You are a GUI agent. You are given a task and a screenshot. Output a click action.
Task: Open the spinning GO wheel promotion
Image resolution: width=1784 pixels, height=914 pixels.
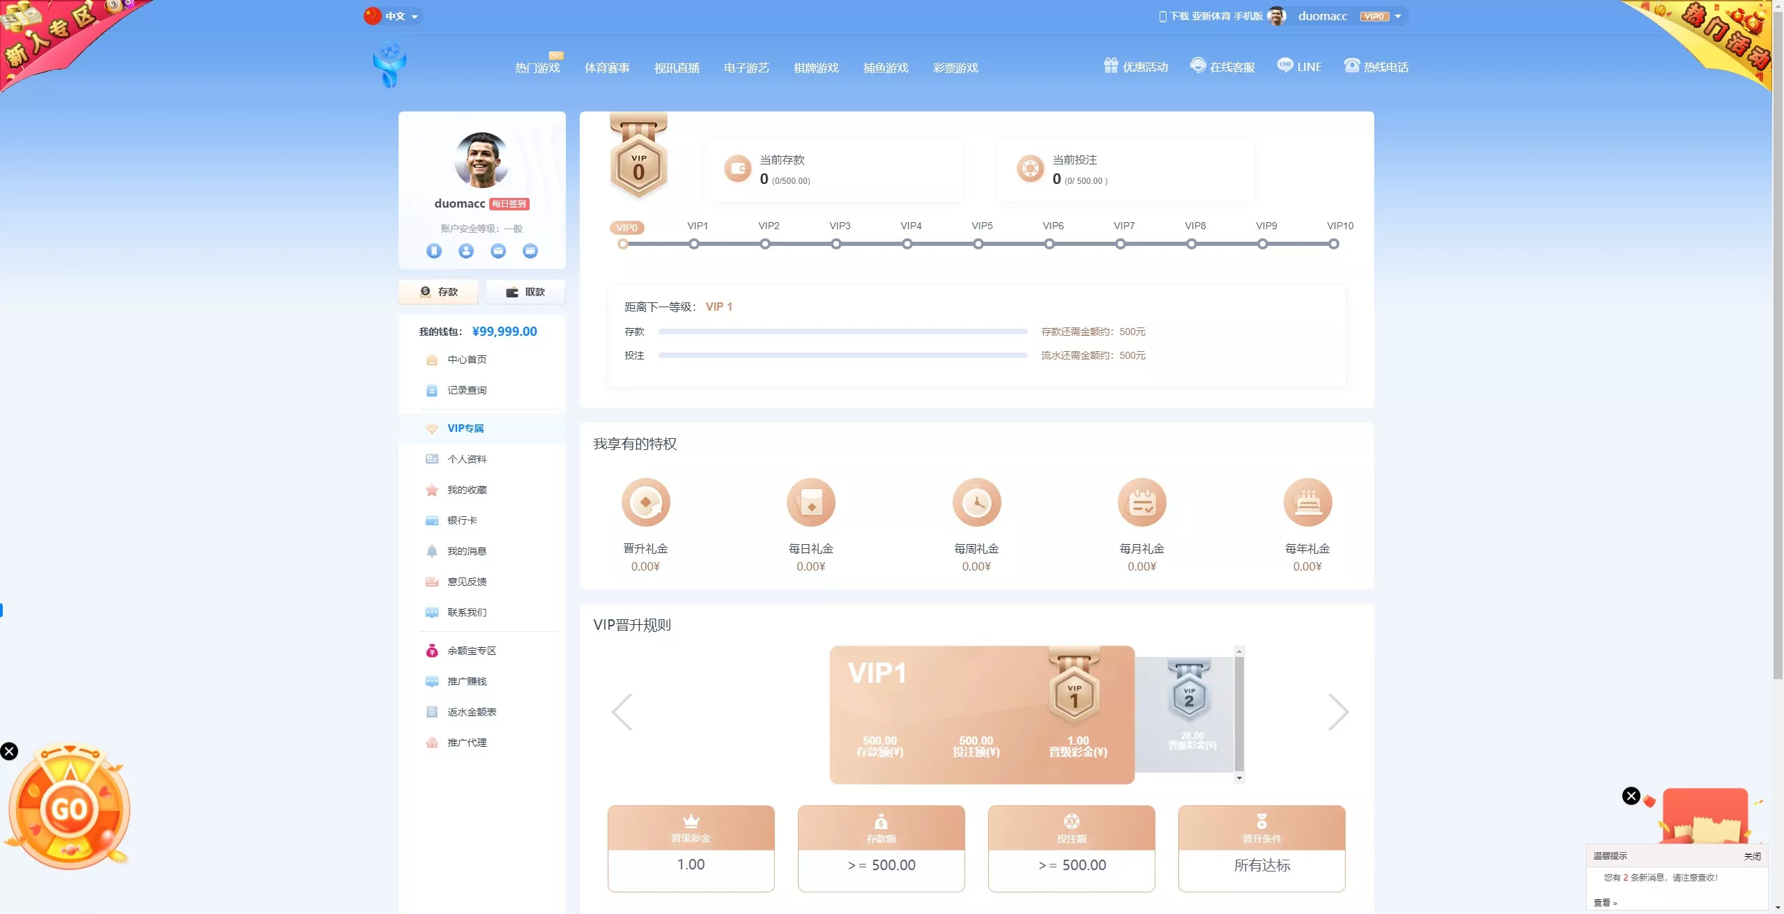pos(70,809)
